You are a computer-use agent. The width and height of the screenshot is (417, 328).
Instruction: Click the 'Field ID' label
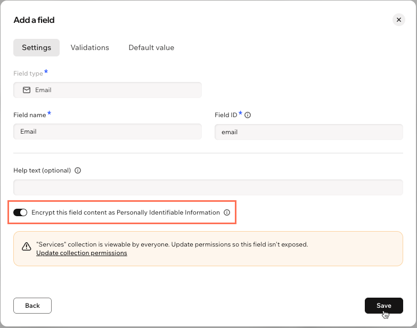coord(226,115)
